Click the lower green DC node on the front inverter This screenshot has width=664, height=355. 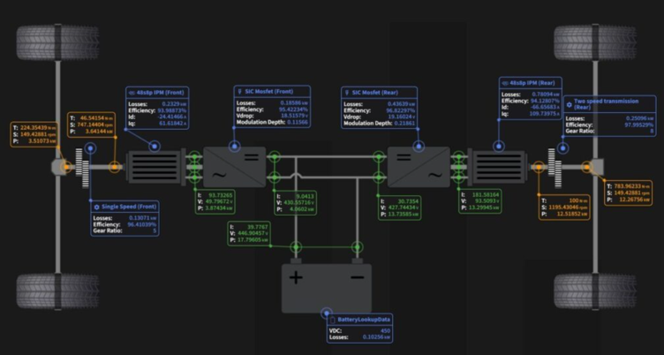click(x=274, y=177)
